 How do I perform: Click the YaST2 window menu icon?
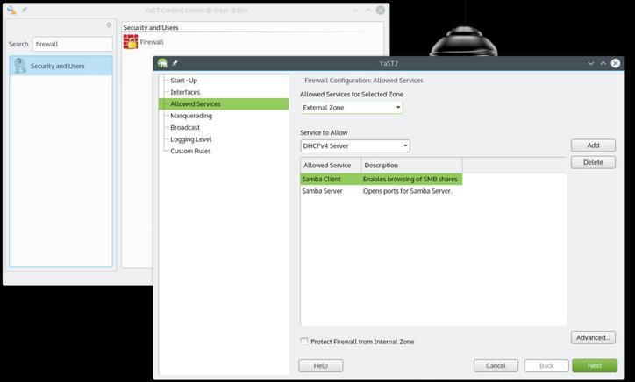coord(162,63)
